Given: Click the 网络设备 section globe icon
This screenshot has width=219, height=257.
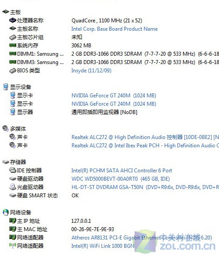Looking at the screenshot, I should point(6,212).
